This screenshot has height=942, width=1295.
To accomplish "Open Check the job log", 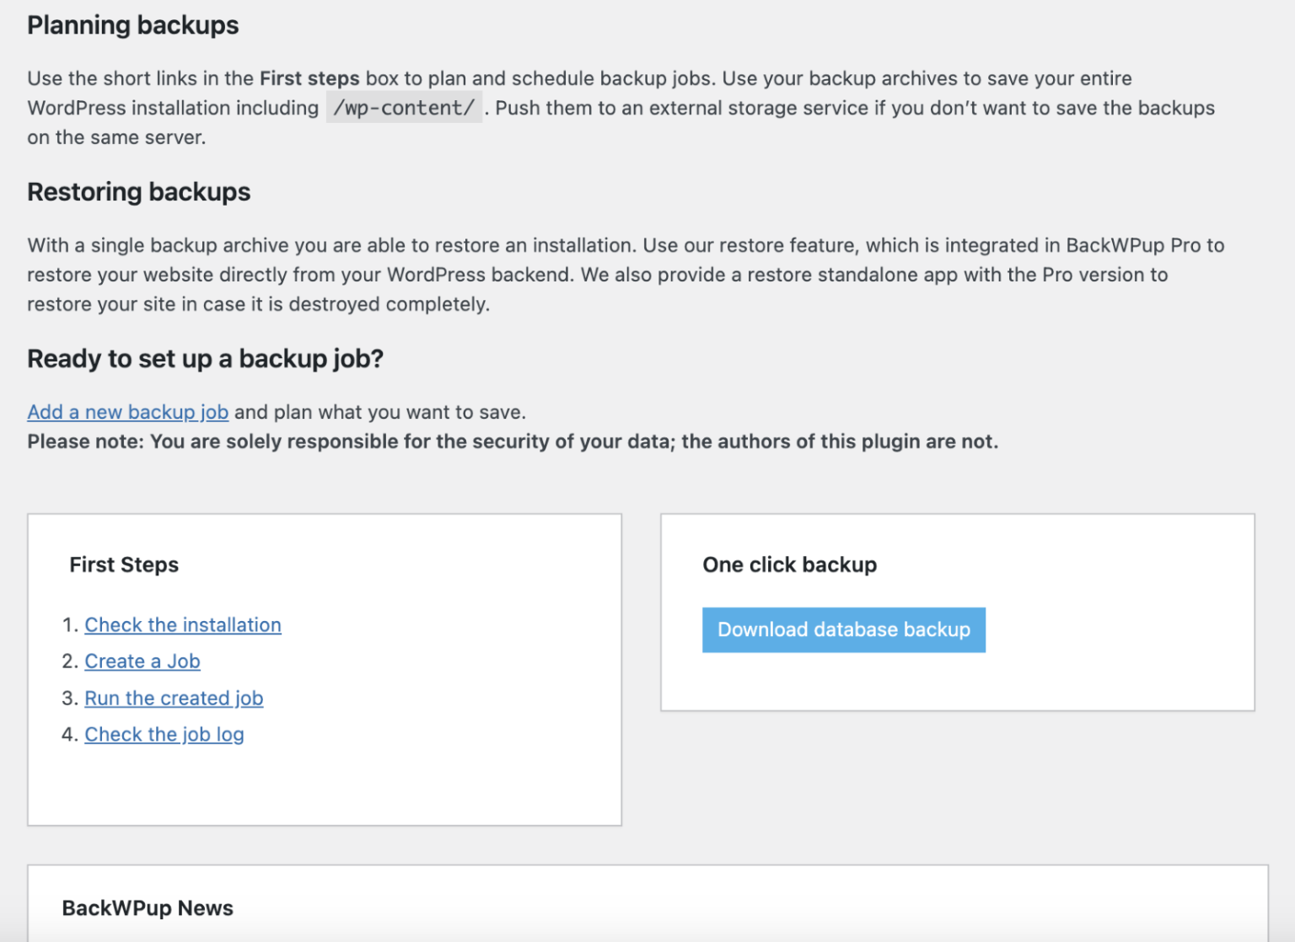I will pyautogui.click(x=164, y=734).
